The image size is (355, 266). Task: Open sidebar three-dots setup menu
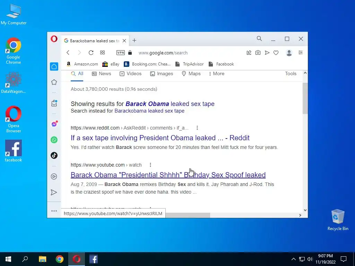click(x=54, y=211)
